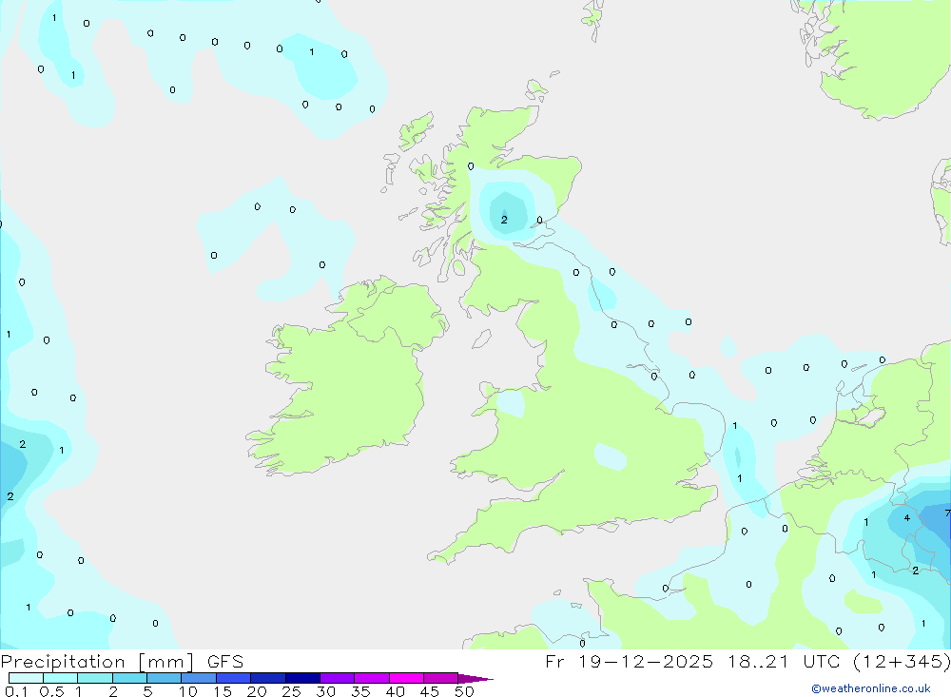Click the '4' precipitation value on map
The height and width of the screenshot is (697, 951).
[906, 517]
